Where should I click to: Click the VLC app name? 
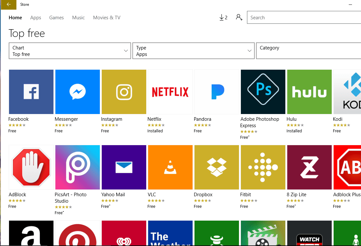[152, 195]
